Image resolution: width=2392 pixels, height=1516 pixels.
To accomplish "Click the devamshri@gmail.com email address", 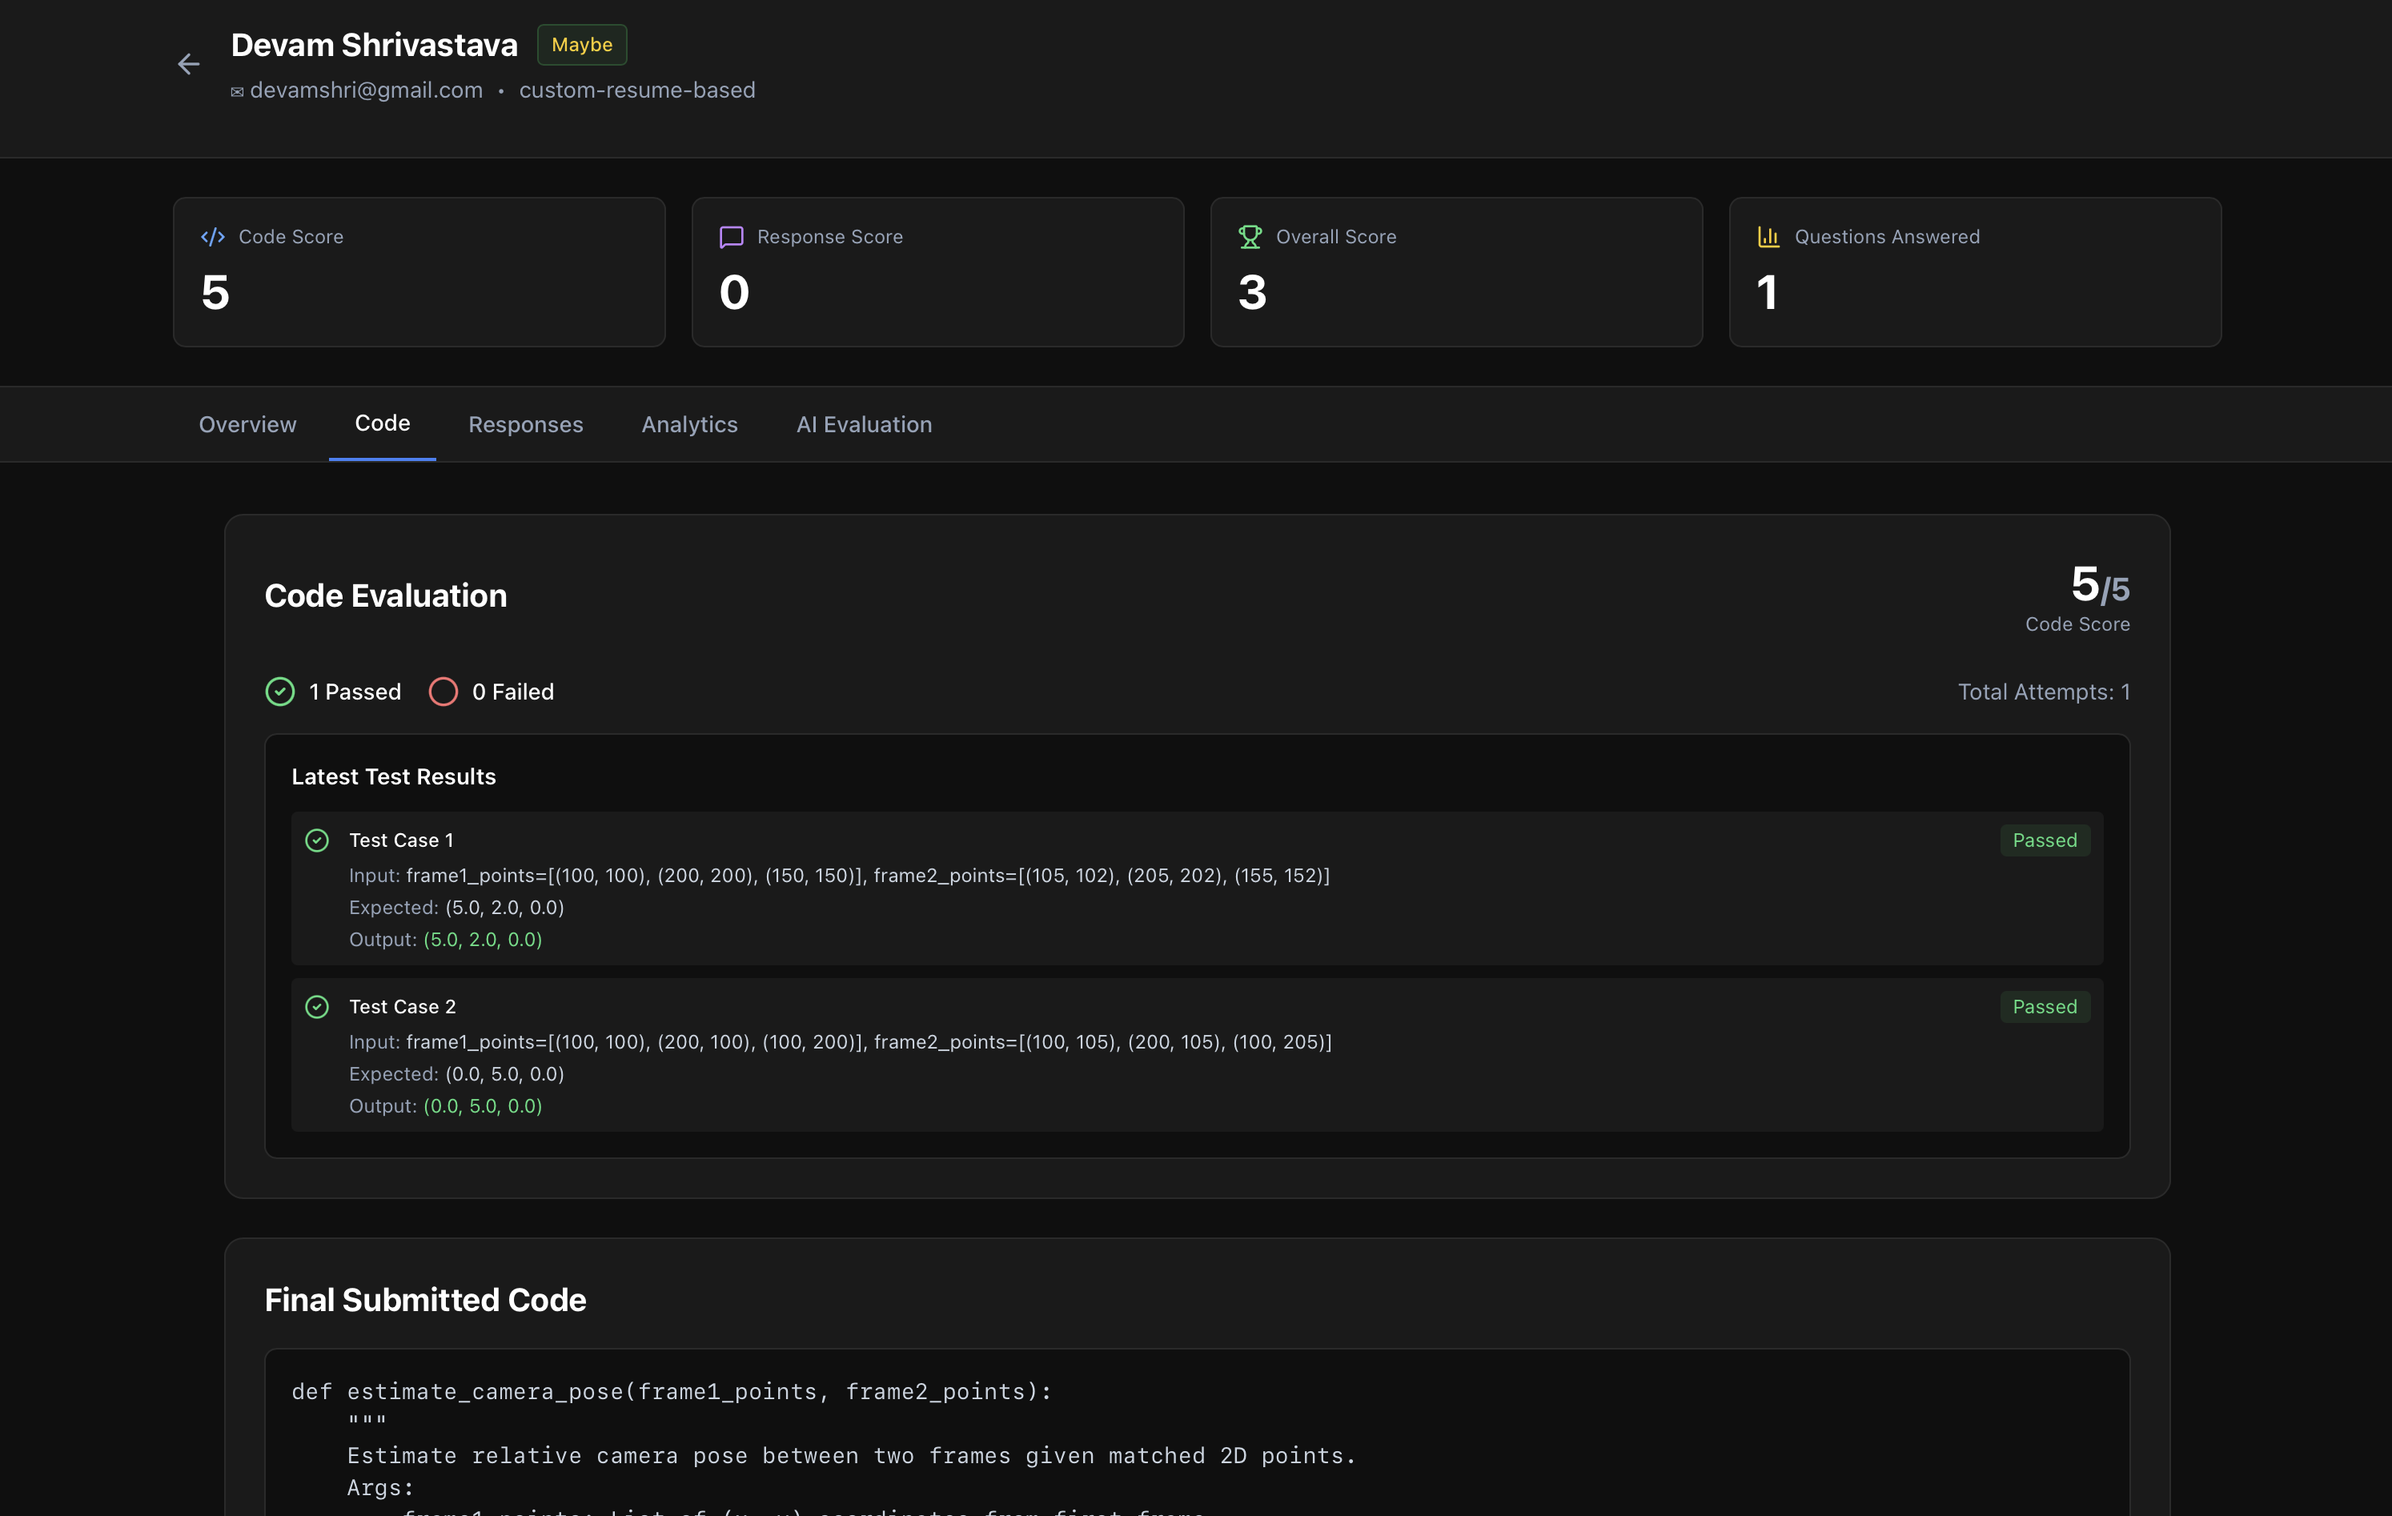I will [x=366, y=90].
